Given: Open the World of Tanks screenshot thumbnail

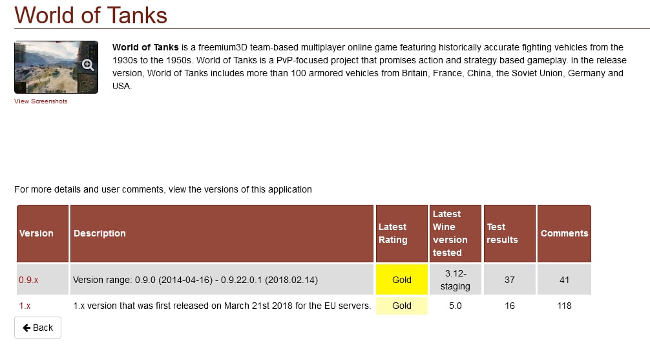Looking at the screenshot, I should [x=56, y=67].
